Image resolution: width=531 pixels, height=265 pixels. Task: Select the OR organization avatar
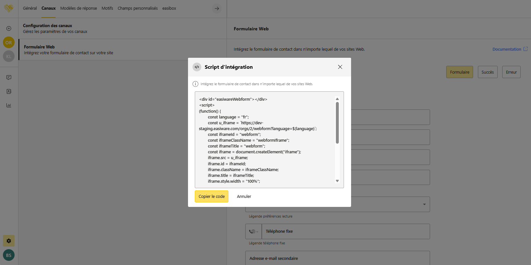9,42
